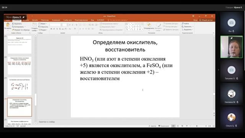
Task: Select slide 23 thumbnail
Action: point(20,86)
